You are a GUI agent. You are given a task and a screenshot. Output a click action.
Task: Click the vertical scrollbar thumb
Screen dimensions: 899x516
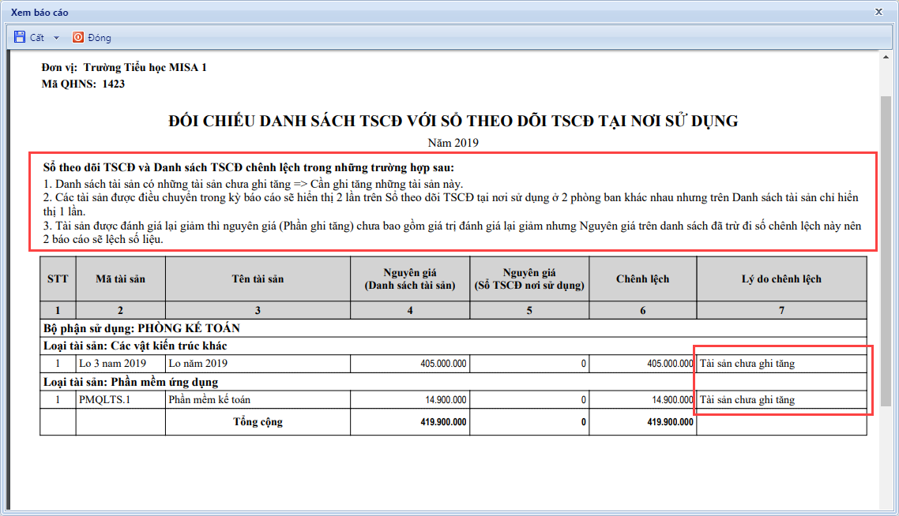[x=886, y=251]
